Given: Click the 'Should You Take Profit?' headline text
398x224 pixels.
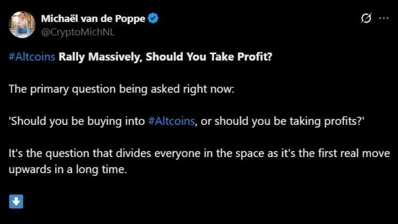Looking at the screenshot, I should [x=209, y=57].
